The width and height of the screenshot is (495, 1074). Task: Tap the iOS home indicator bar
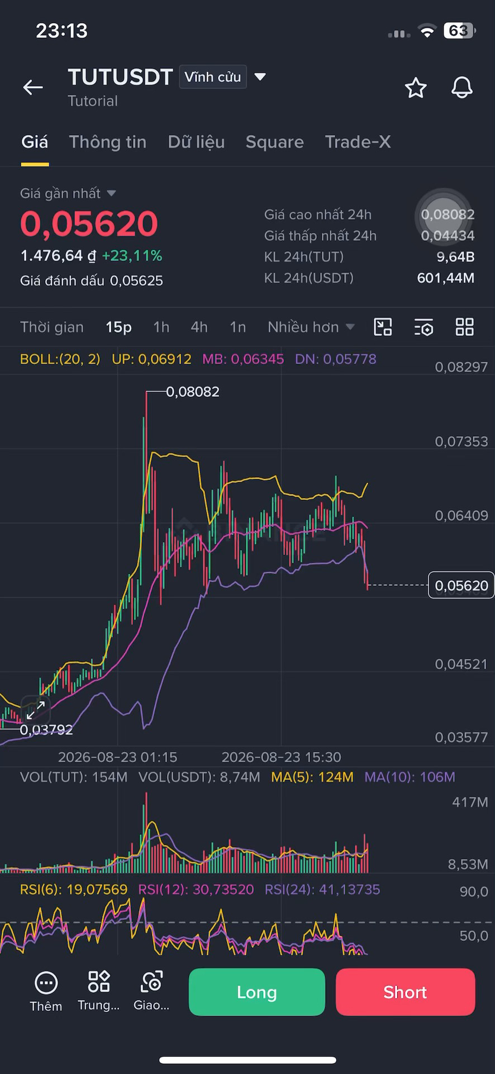(247, 1060)
